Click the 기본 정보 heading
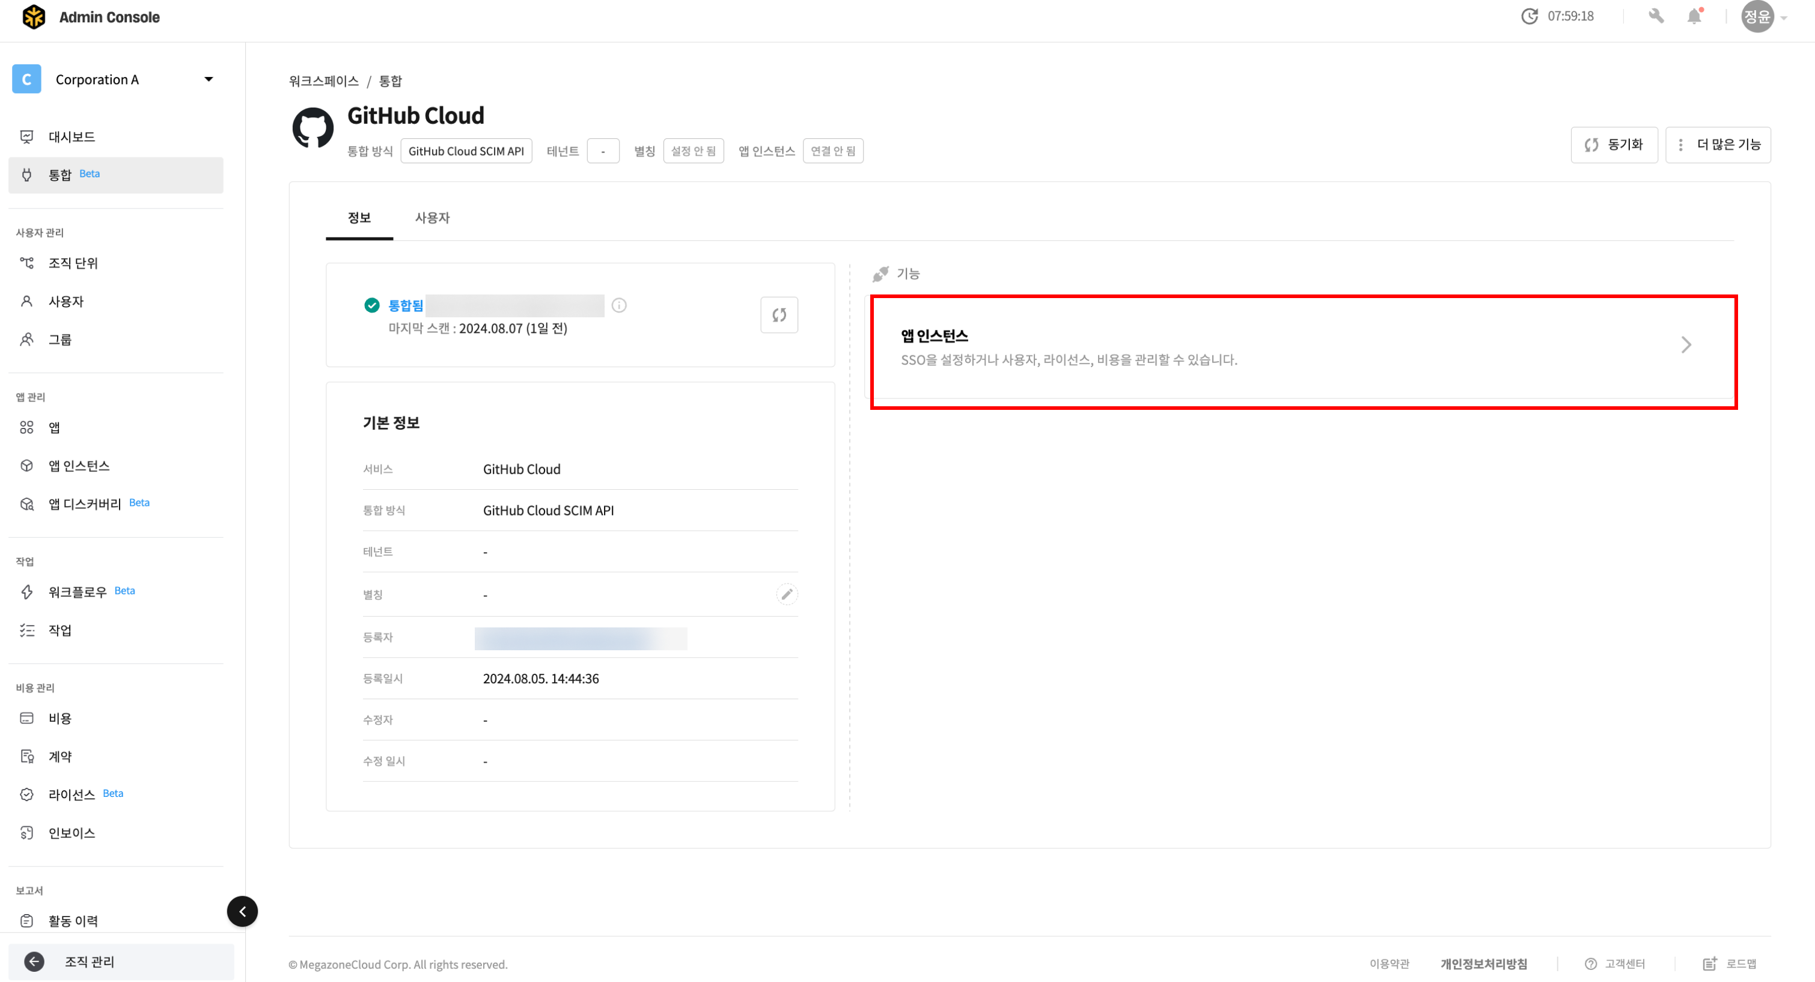This screenshot has height=982, width=1815. (x=391, y=422)
